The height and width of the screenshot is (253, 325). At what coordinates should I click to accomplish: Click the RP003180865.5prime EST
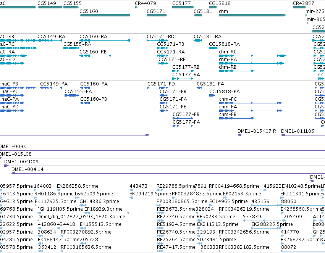[159, 205]
